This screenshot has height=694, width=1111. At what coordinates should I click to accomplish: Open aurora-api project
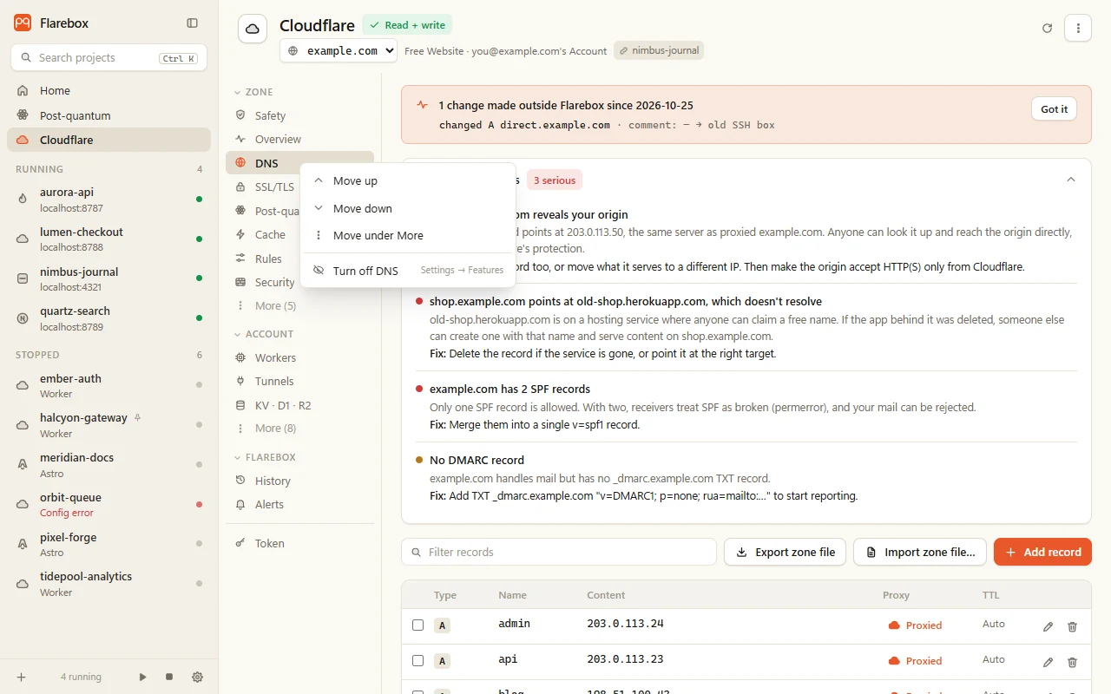pos(108,200)
